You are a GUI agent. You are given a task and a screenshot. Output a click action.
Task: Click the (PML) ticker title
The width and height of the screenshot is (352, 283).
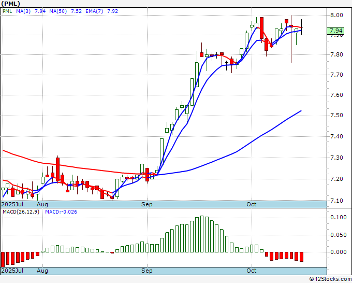coord(10,4)
